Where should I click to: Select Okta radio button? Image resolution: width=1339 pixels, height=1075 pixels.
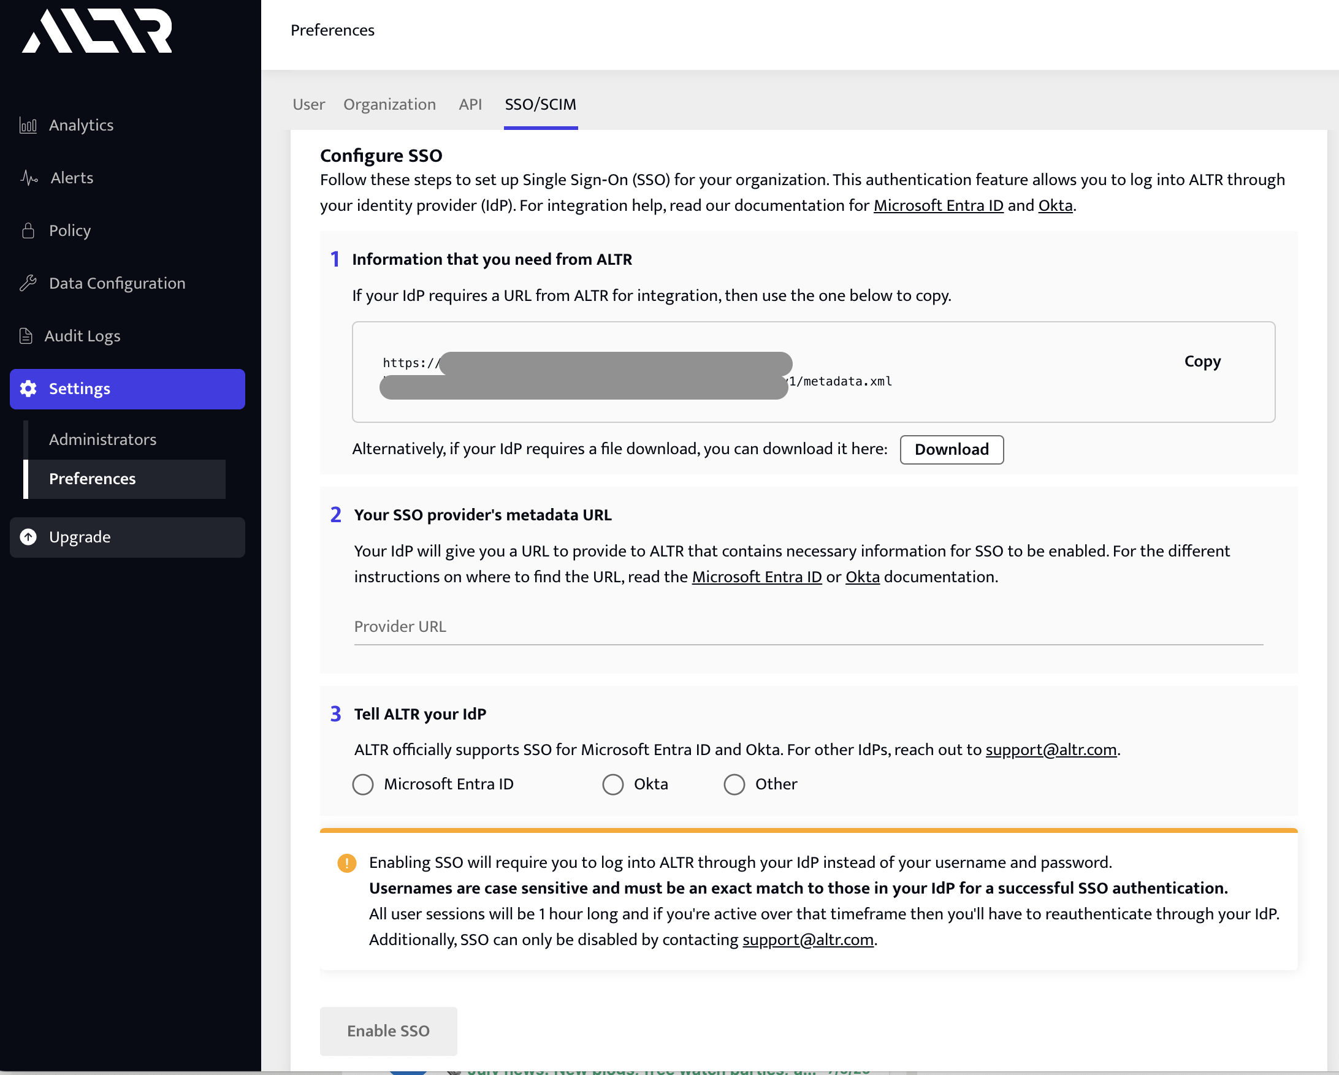point(613,784)
